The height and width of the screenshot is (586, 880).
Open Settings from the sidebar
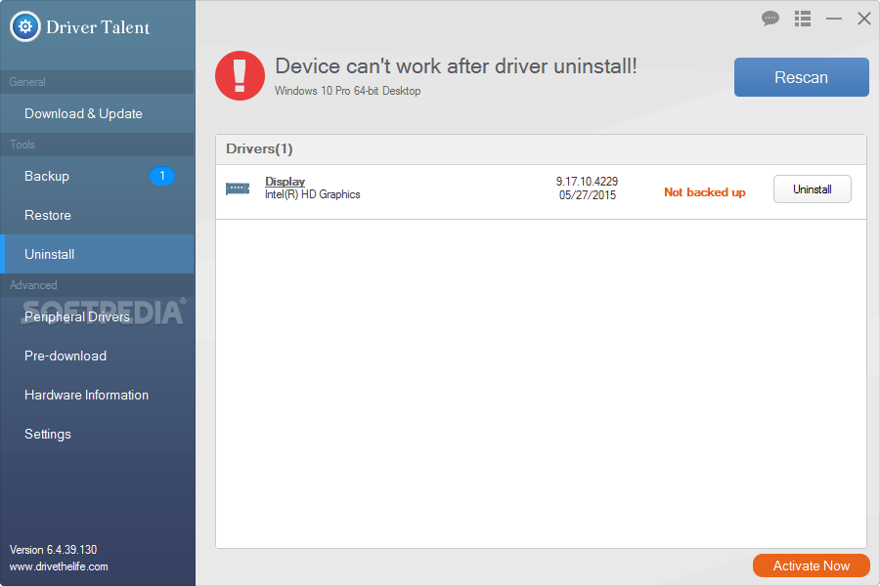(x=98, y=434)
